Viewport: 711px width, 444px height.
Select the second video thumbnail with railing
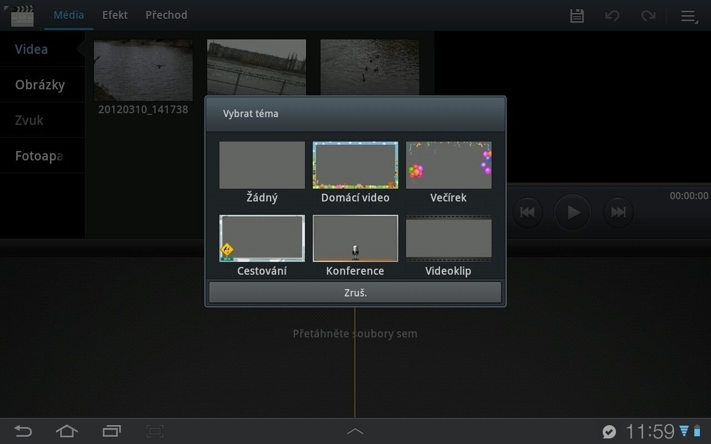[257, 68]
